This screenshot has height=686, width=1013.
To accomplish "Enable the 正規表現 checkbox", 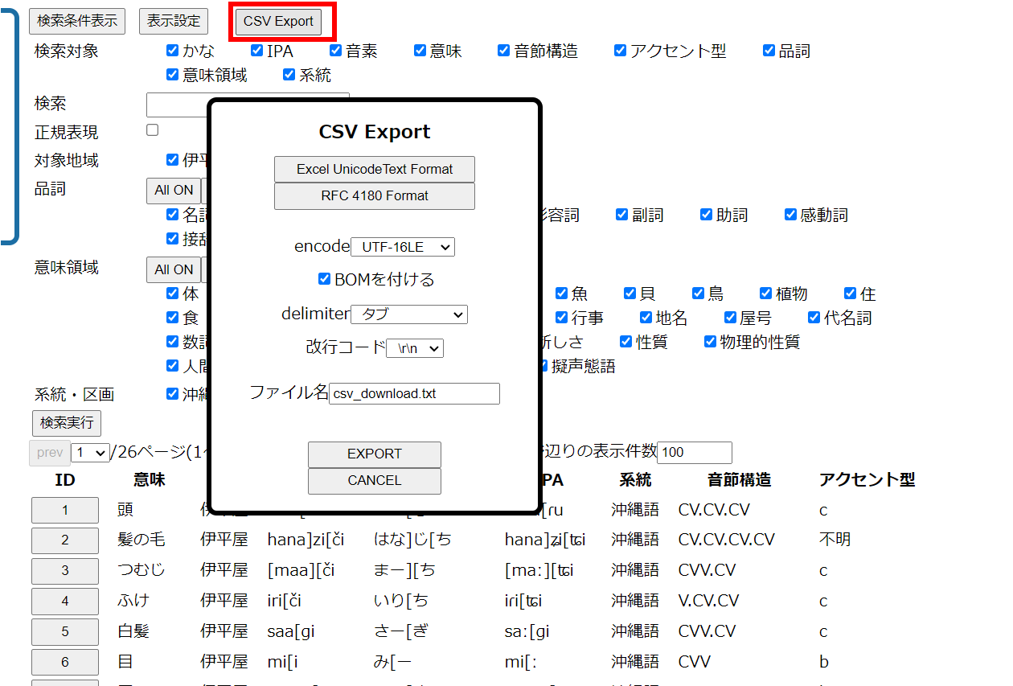I will click(153, 130).
